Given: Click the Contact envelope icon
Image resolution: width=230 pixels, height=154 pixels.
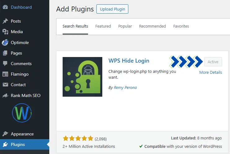Looking at the screenshot, I should click(5, 85).
